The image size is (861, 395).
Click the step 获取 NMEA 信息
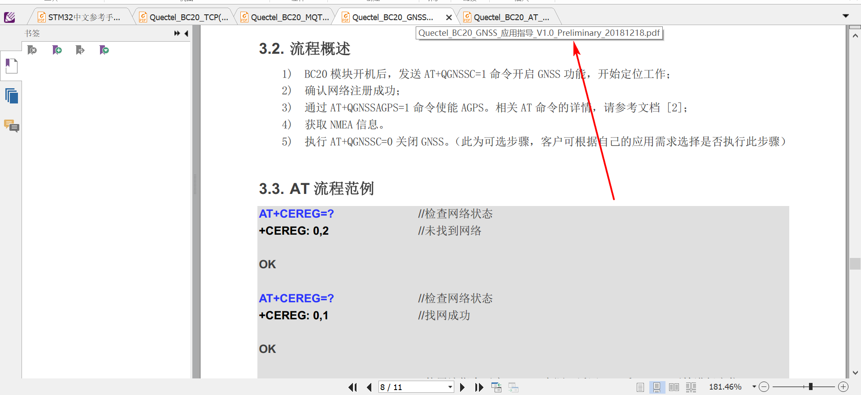[344, 125]
